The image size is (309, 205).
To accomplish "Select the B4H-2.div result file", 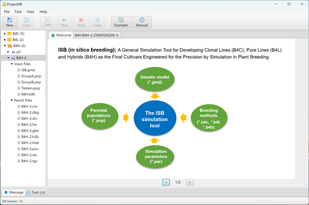I will pyautogui.click(x=29, y=118).
